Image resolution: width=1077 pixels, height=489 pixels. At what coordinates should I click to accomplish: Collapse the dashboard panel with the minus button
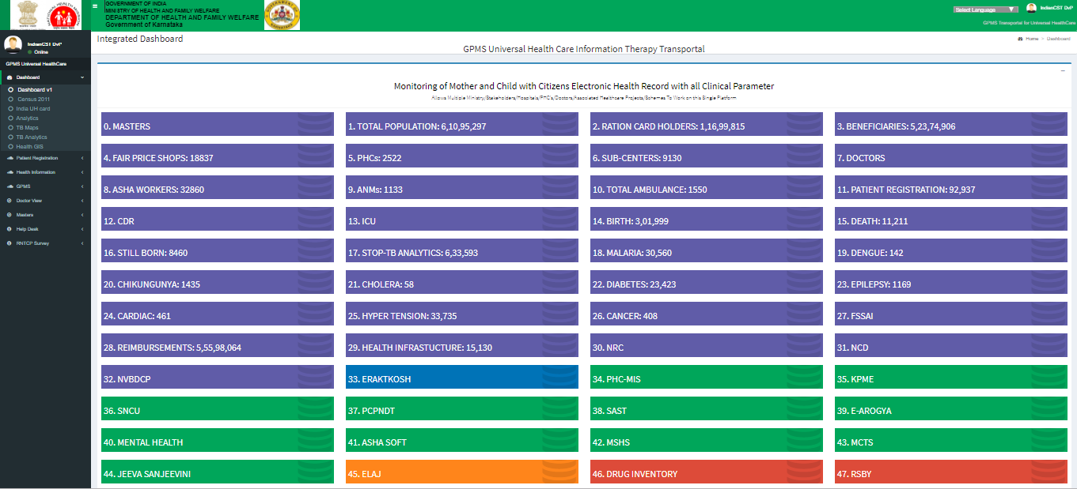[1063, 71]
